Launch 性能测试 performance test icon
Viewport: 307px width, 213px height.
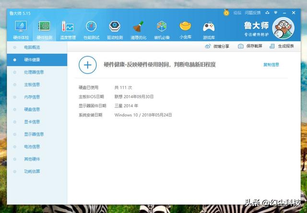tap(91, 26)
